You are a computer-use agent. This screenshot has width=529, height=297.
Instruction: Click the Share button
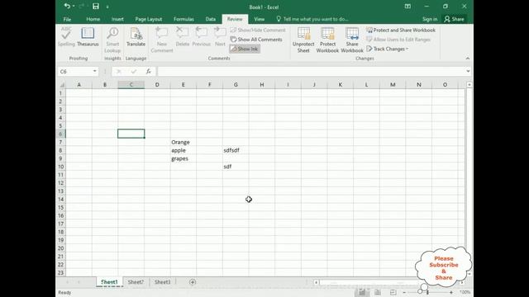tap(454, 19)
